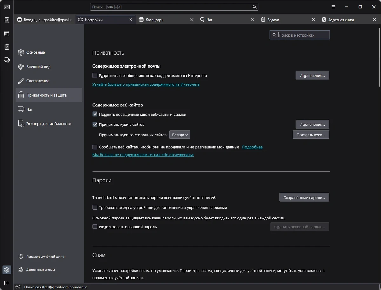Collapse the spaces toolbar with arrow icon
The width and height of the screenshot is (381, 290).
click(7, 283)
